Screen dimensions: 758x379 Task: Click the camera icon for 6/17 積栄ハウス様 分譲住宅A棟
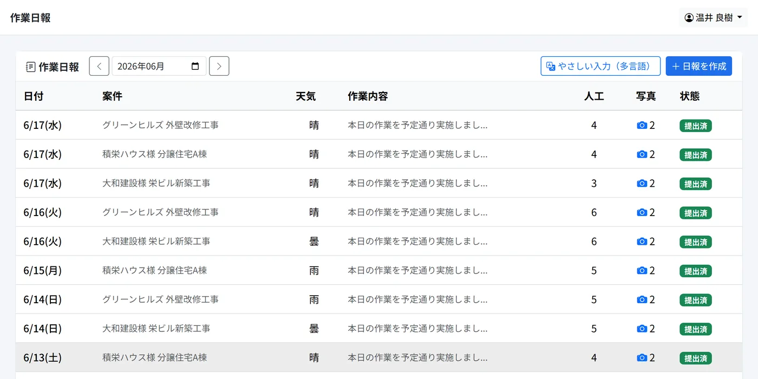click(x=642, y=154)
